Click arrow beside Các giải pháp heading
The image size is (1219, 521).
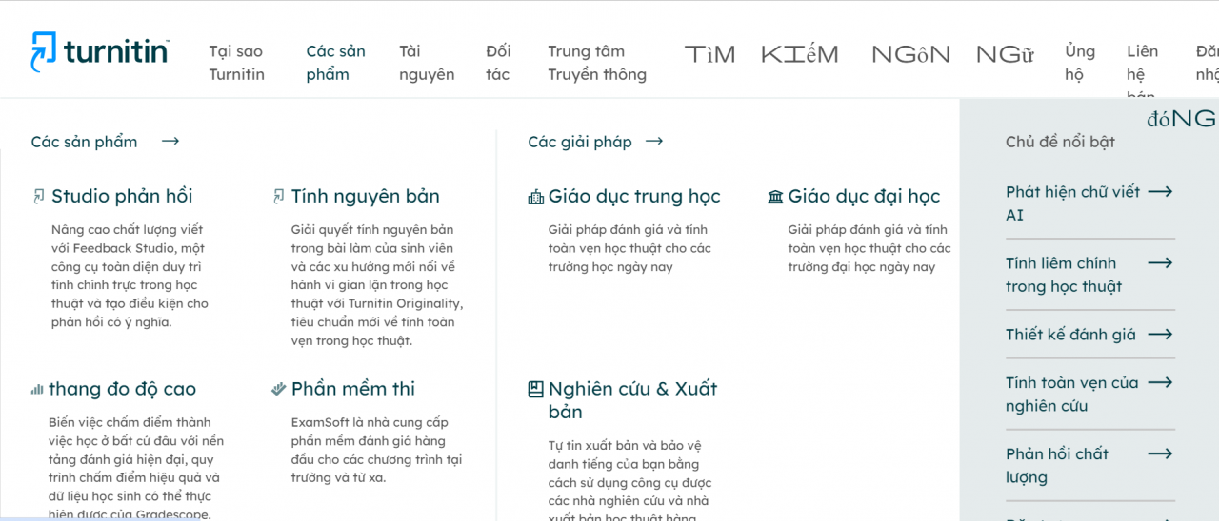coord(654,142)
